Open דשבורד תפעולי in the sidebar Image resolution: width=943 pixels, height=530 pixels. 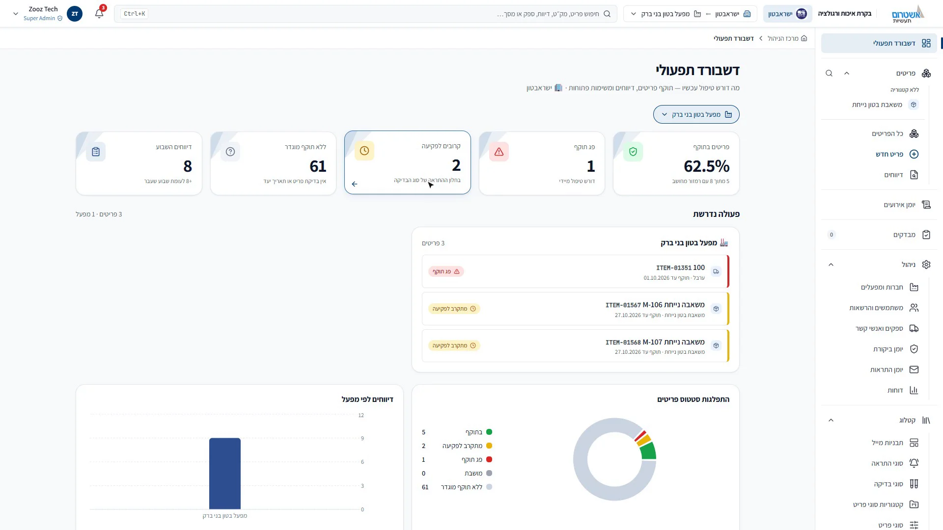[x=879, y=43]
